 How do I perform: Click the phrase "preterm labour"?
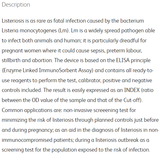click(x=124, y=51)
